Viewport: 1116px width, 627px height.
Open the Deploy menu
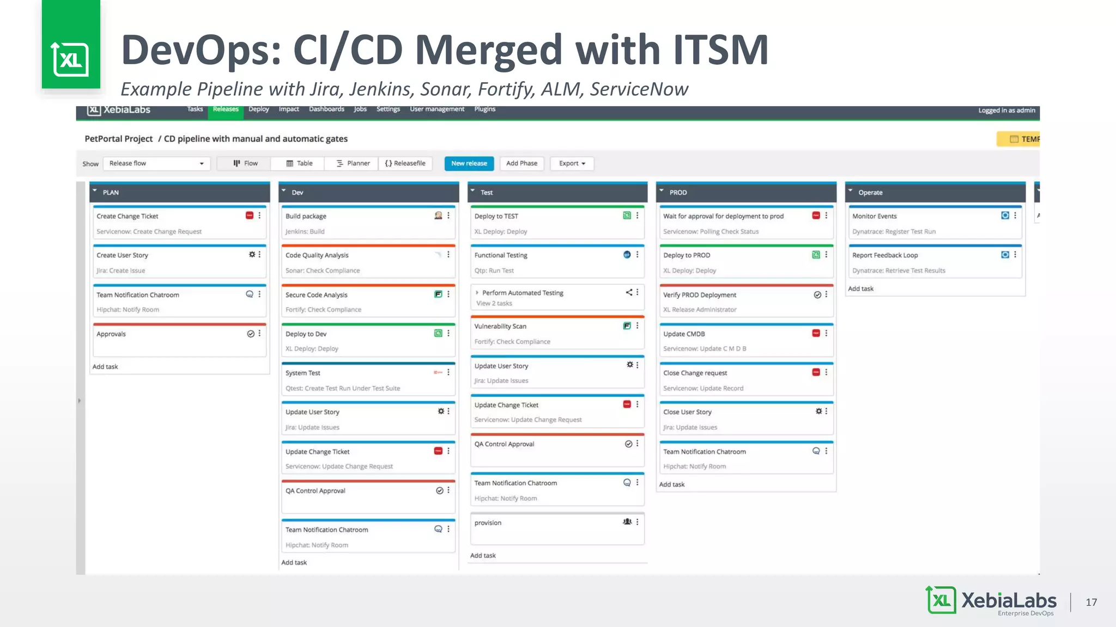click(259, 109)
